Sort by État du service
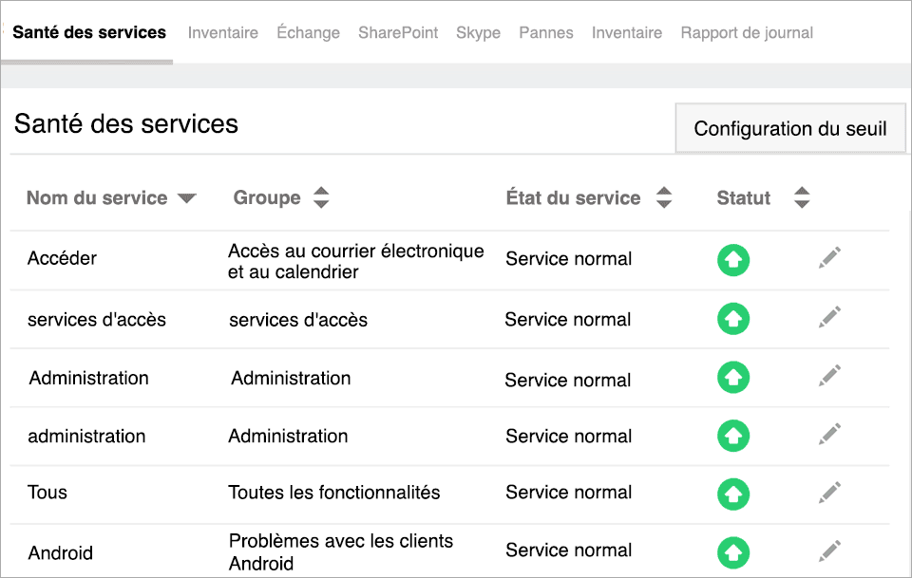 click(x=665, y=197)
